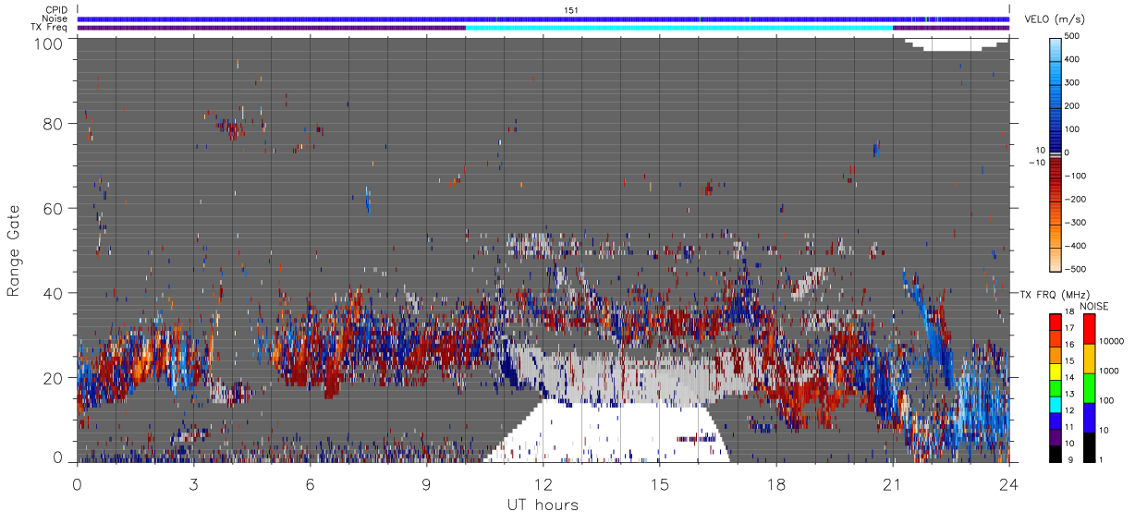The height and width of the screenshot is (524, 1135).
Task: Click the noise legend label '10000'
Action: point(1114,341)
